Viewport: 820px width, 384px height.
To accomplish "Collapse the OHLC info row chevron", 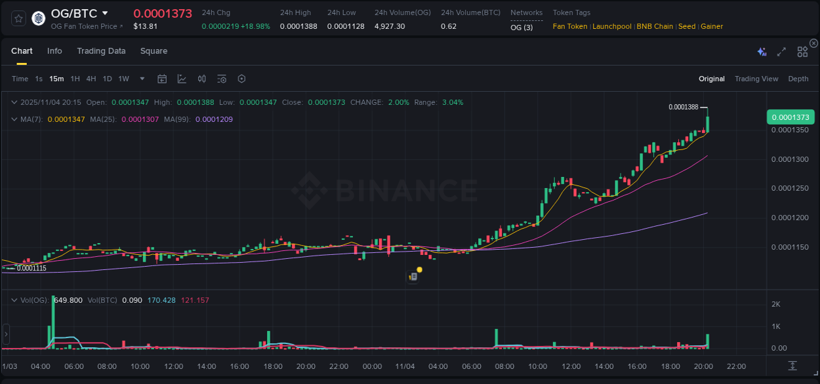I will point(14,102).
